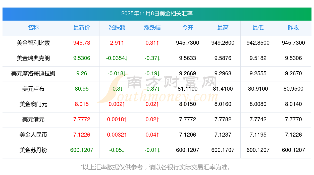Click high value 9.2963
Screen dimensions: 314x175
223,74
